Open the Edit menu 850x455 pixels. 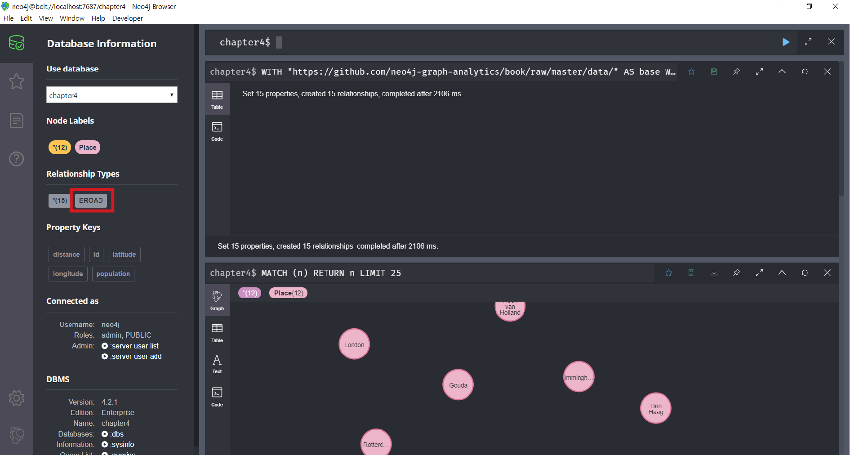(x=26, y=18)
